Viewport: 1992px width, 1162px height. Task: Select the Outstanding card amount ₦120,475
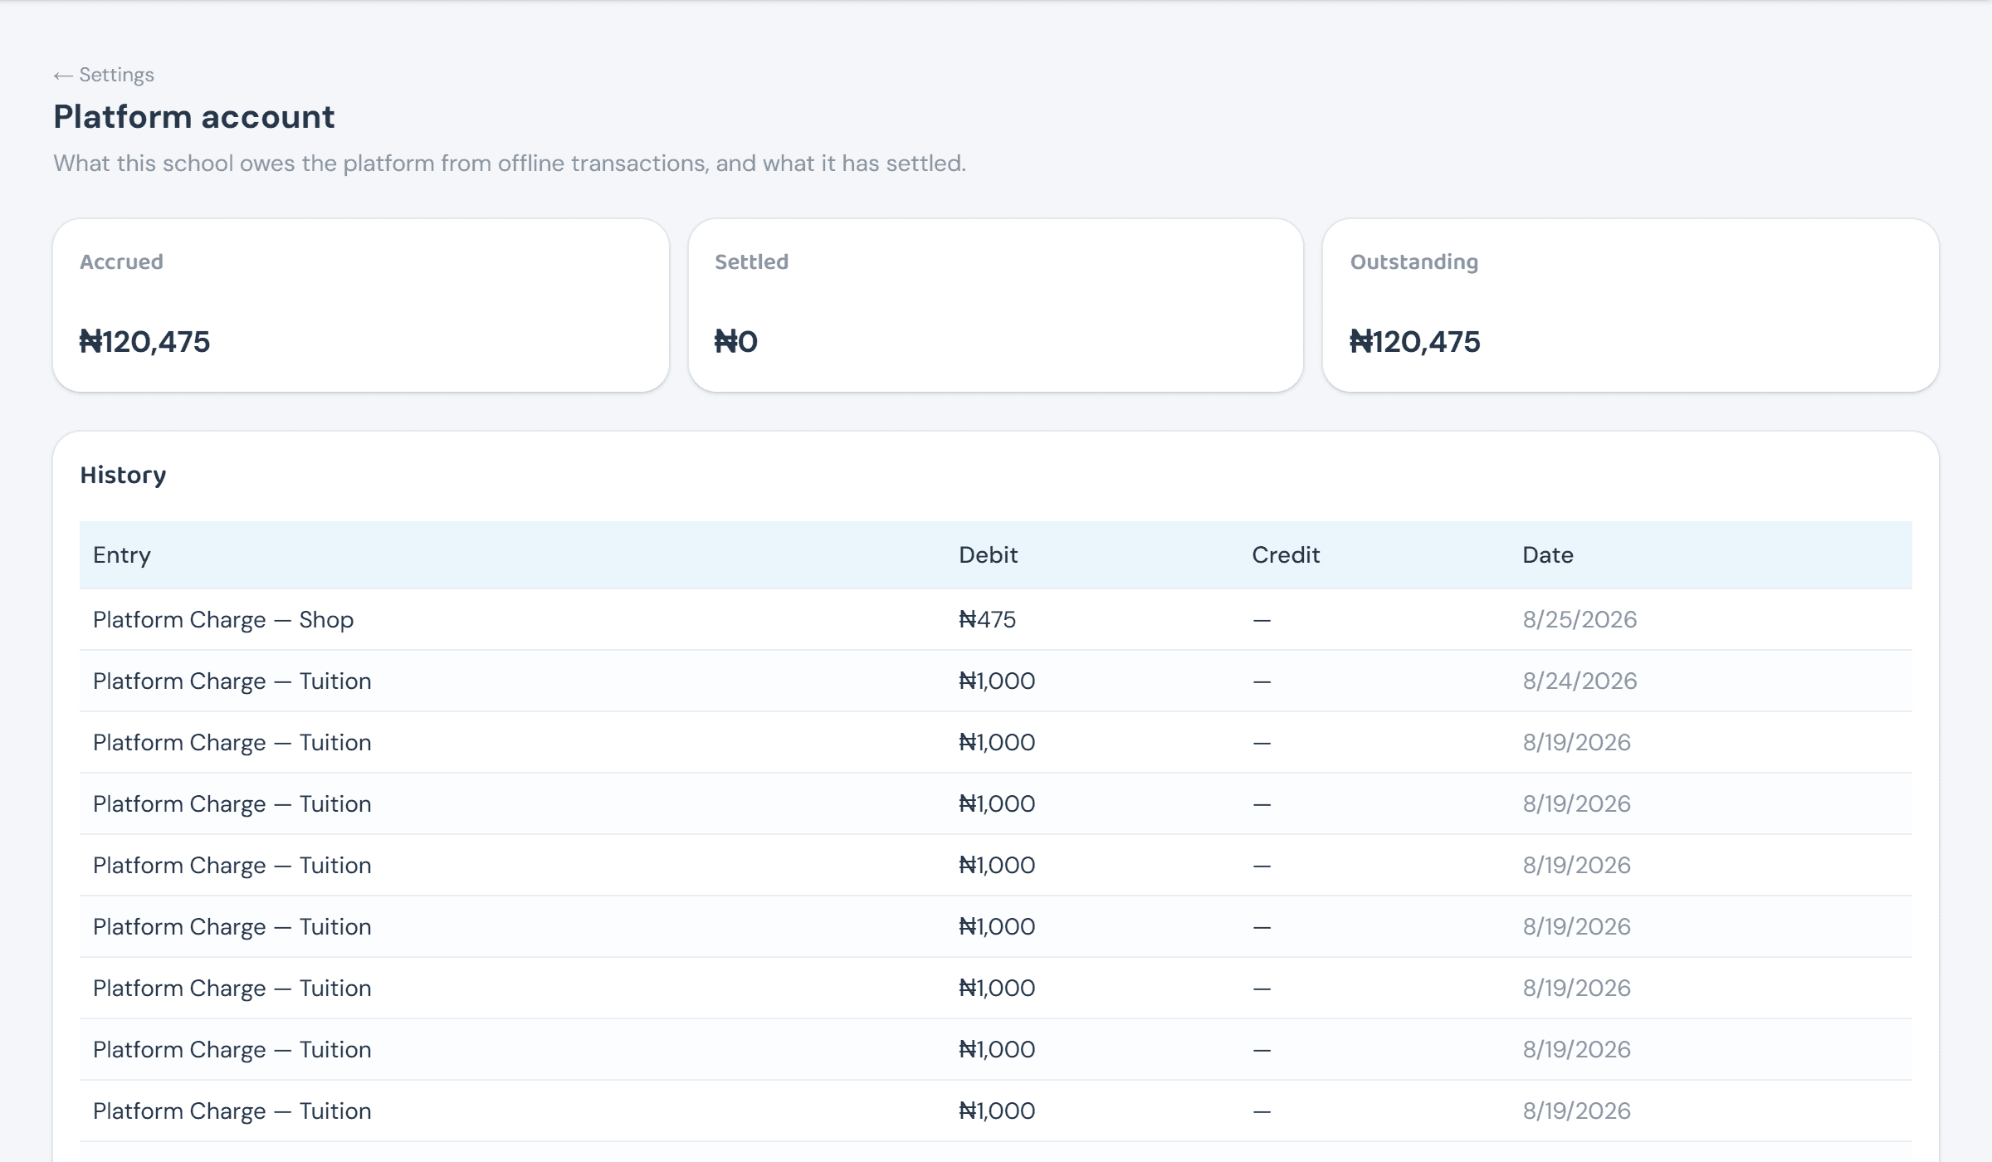pyautogui.click(x=1415, y=341)
